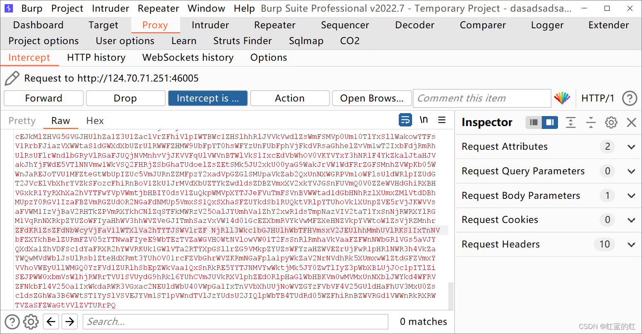Switch editor to Raw view
The image size is (642, 334).
click(61, 121)
